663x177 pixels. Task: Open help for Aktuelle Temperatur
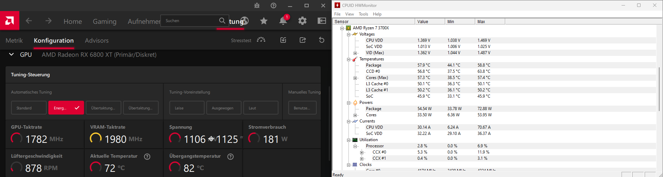147,157
